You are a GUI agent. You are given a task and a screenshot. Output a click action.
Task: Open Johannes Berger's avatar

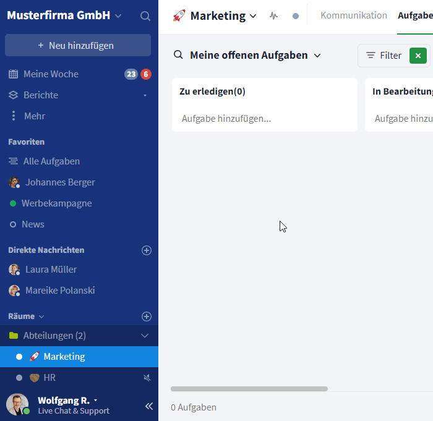[14, 182]
